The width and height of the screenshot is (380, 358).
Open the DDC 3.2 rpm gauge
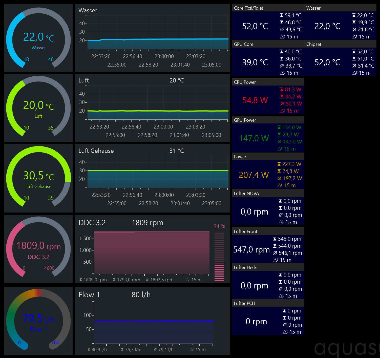coord(38,249)
